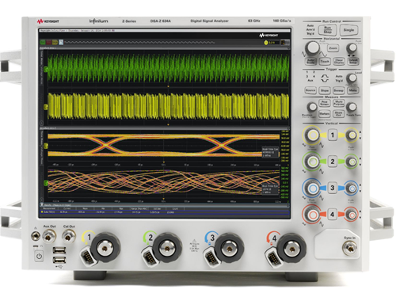396x297 pixels.
Task: Click the trigger Slope button
Action: pyautogui.click(x=325, y=90)
